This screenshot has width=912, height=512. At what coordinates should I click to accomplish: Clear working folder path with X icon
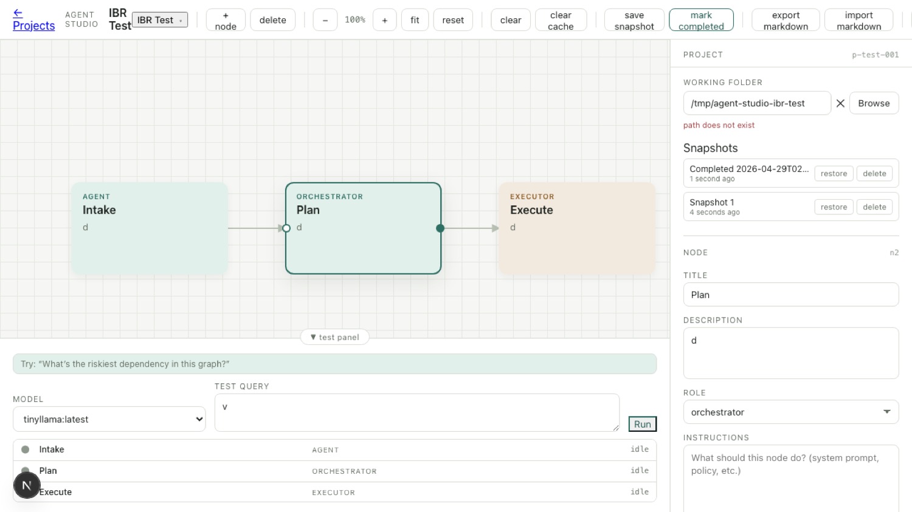[x=840, y=103]
